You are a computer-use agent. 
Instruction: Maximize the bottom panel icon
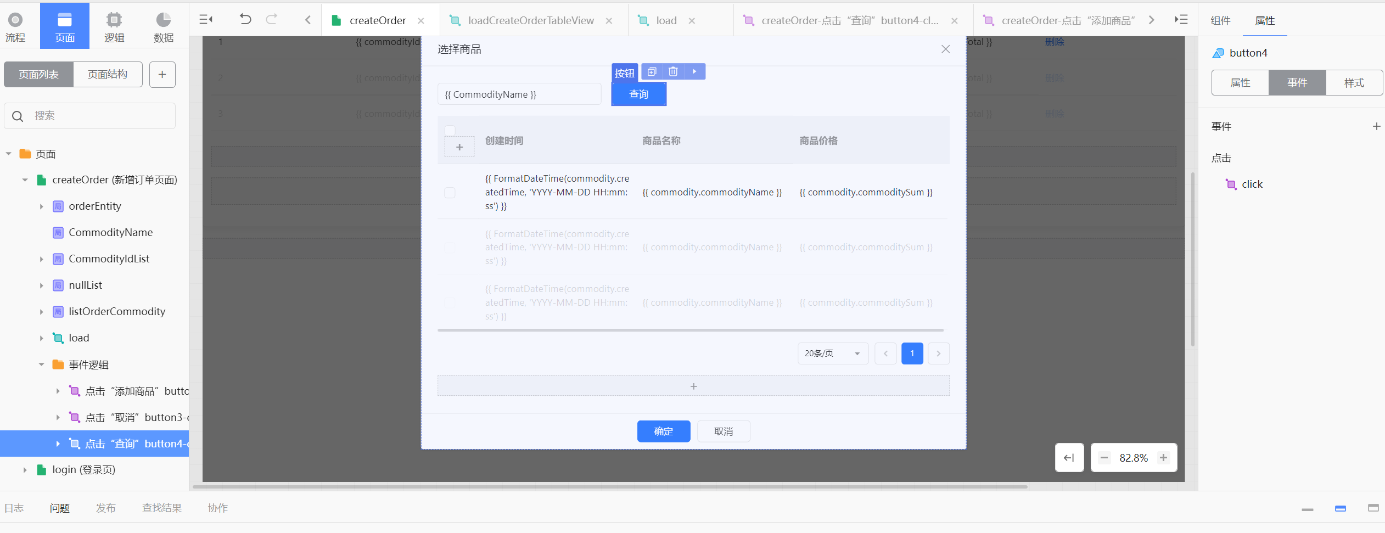pyautogui.click(x=1373, y=508)
